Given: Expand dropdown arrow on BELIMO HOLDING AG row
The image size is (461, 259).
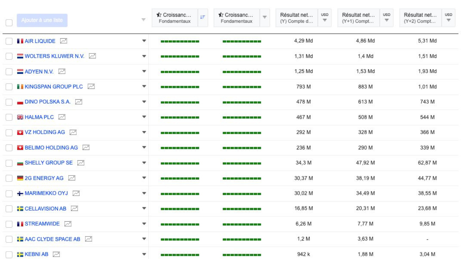Looking at the screenshot, I should pyautogui.click(x=144, y=147).
